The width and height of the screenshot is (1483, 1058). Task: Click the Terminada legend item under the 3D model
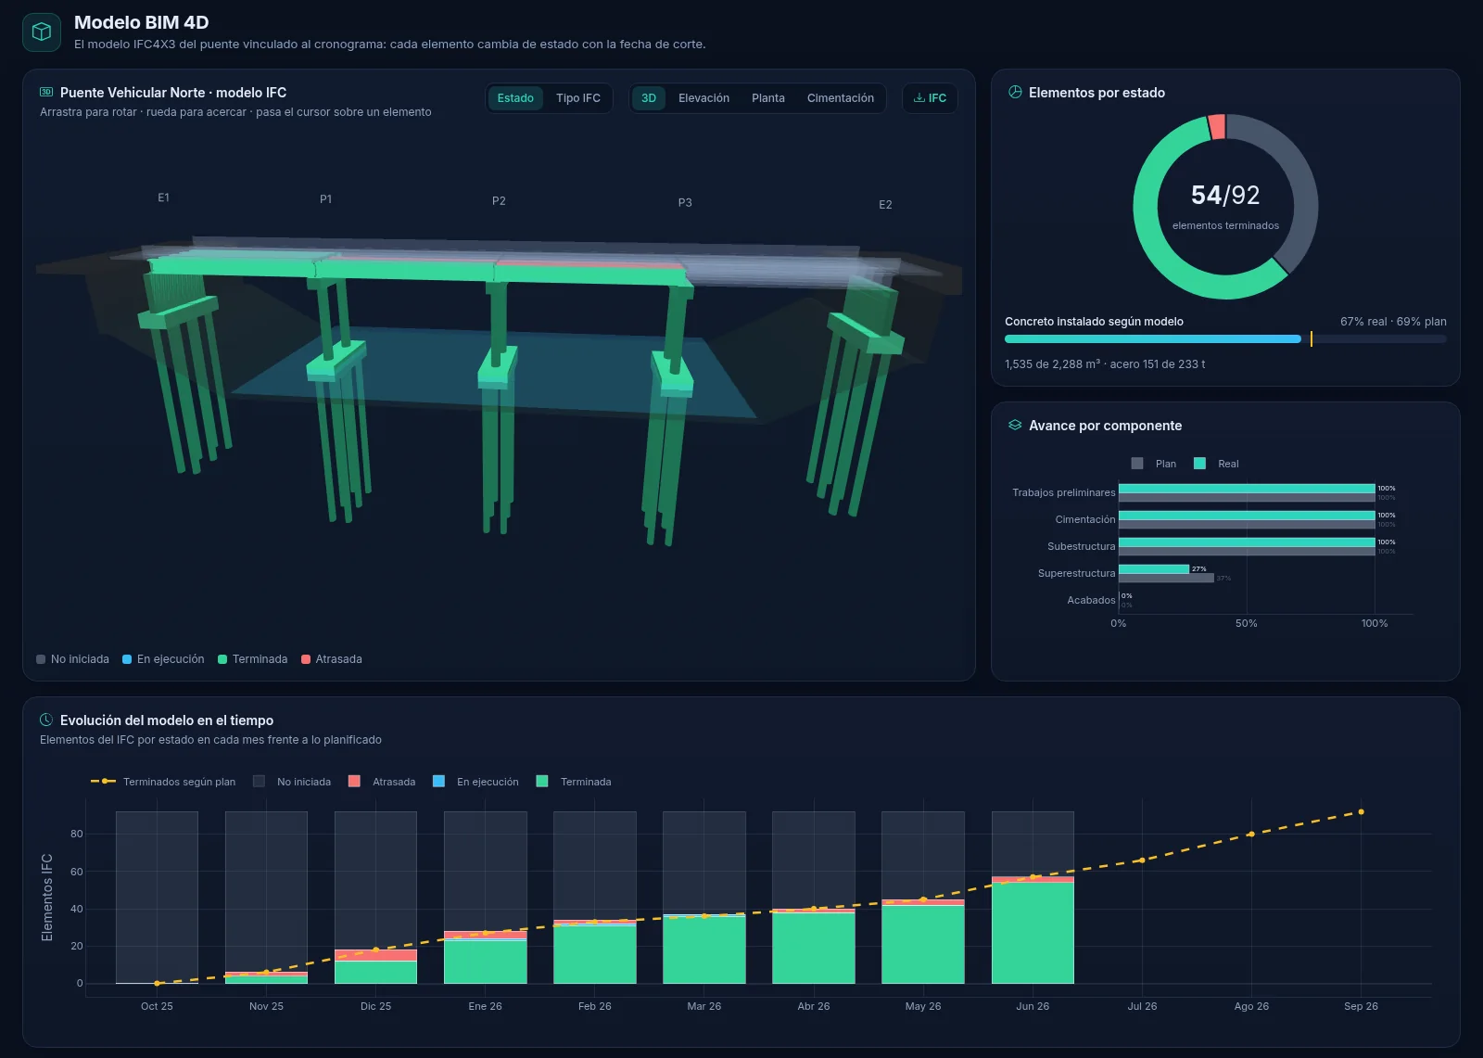click(x=252, y=659)
